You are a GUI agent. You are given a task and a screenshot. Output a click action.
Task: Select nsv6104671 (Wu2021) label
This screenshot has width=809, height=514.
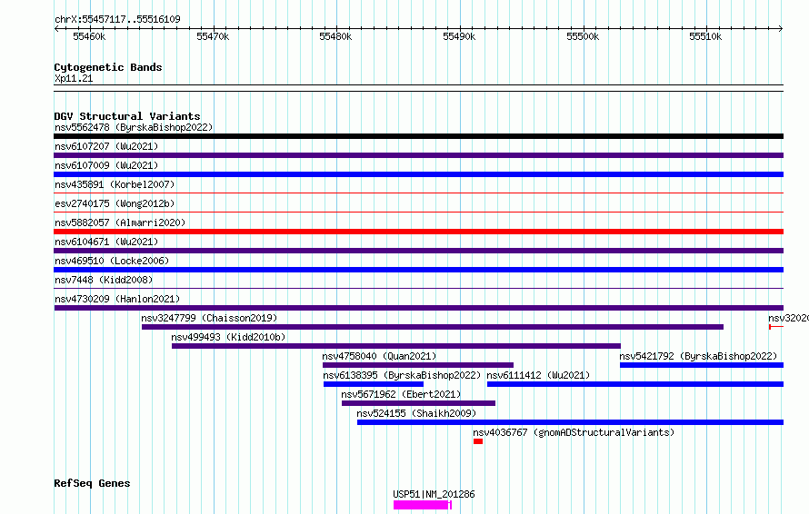click(x=106, y=242)
